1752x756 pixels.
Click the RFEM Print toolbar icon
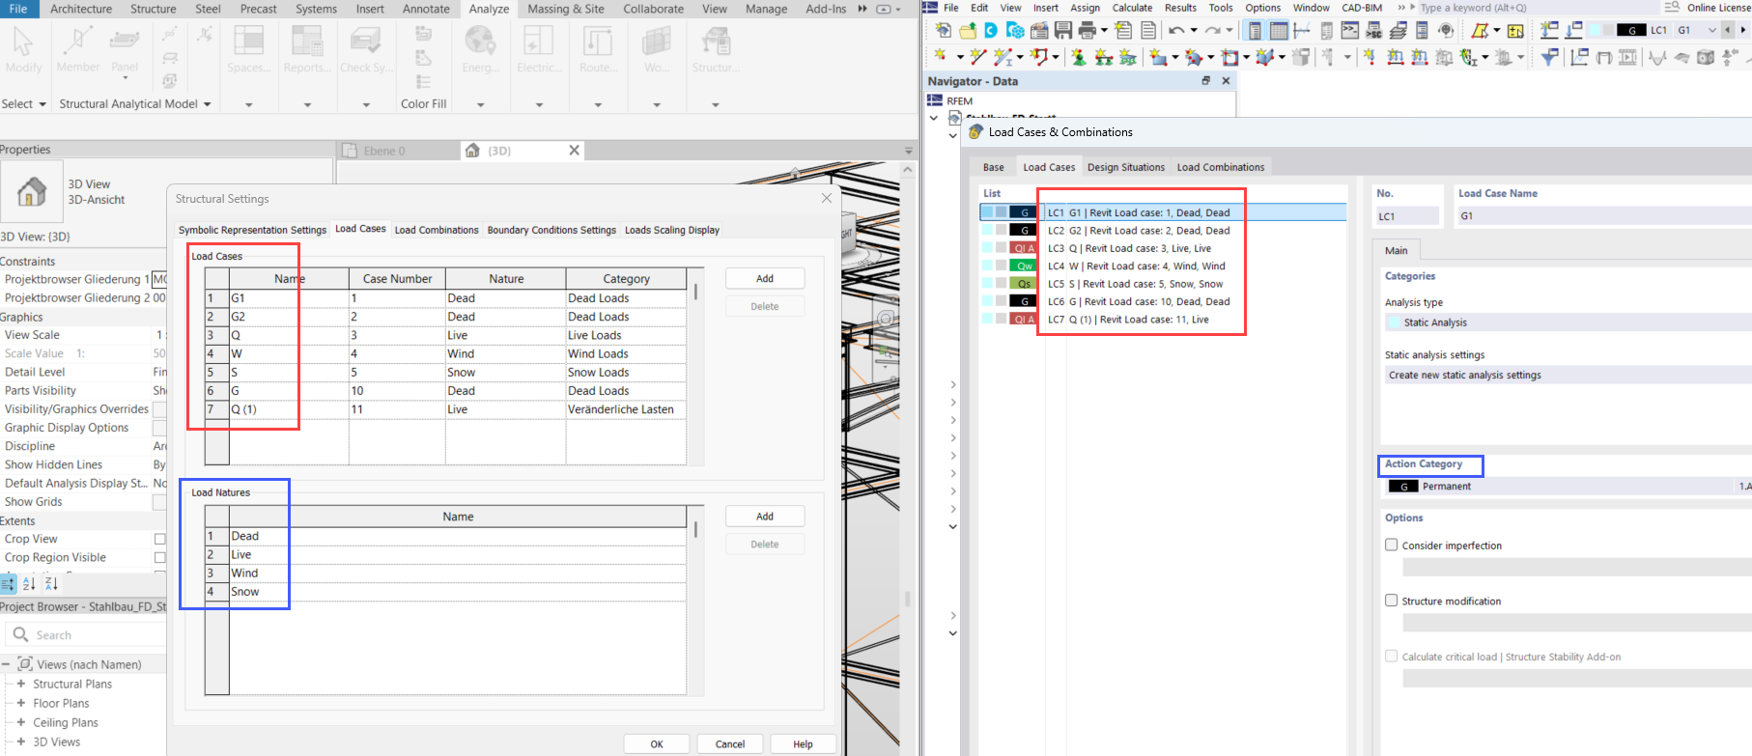1088,30
